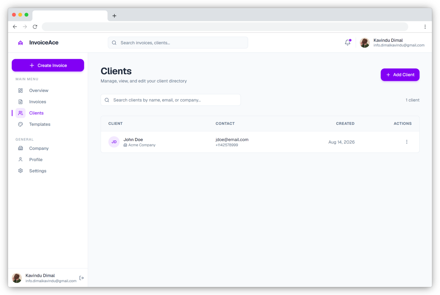Image resolution: width=440 pixels, height=295 pixels.
Task: Click the JD initials avatar
Action: pos(114,142)
